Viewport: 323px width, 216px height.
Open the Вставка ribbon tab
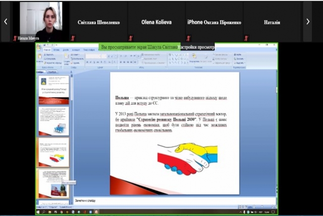click(x=56, y=50)
